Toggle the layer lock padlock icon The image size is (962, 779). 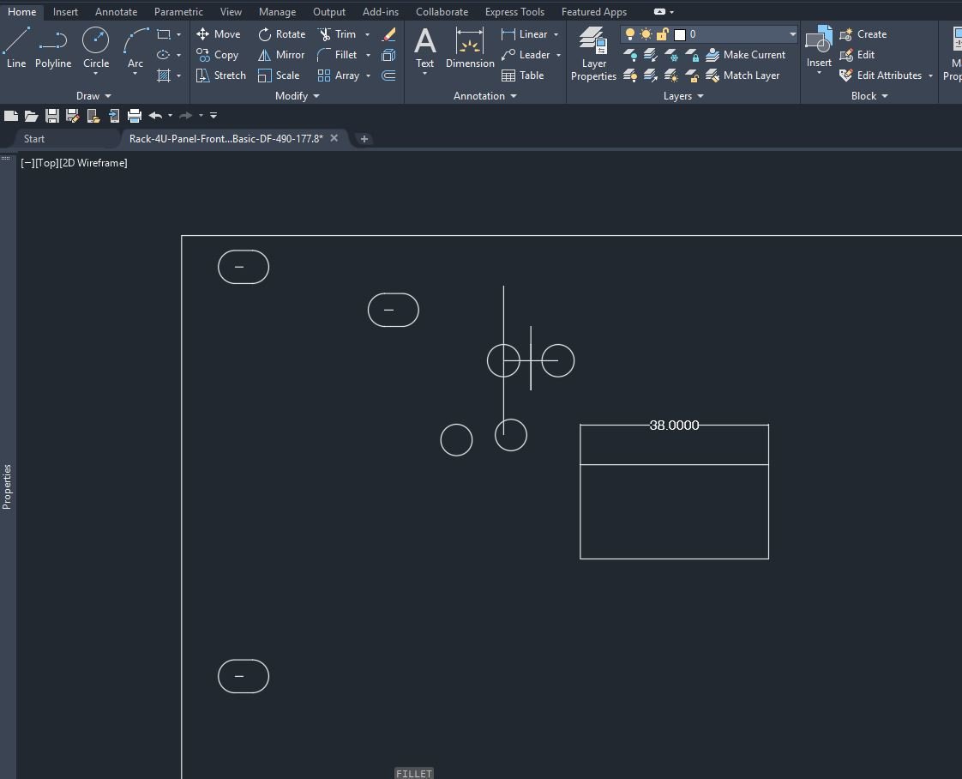[662, 33]
